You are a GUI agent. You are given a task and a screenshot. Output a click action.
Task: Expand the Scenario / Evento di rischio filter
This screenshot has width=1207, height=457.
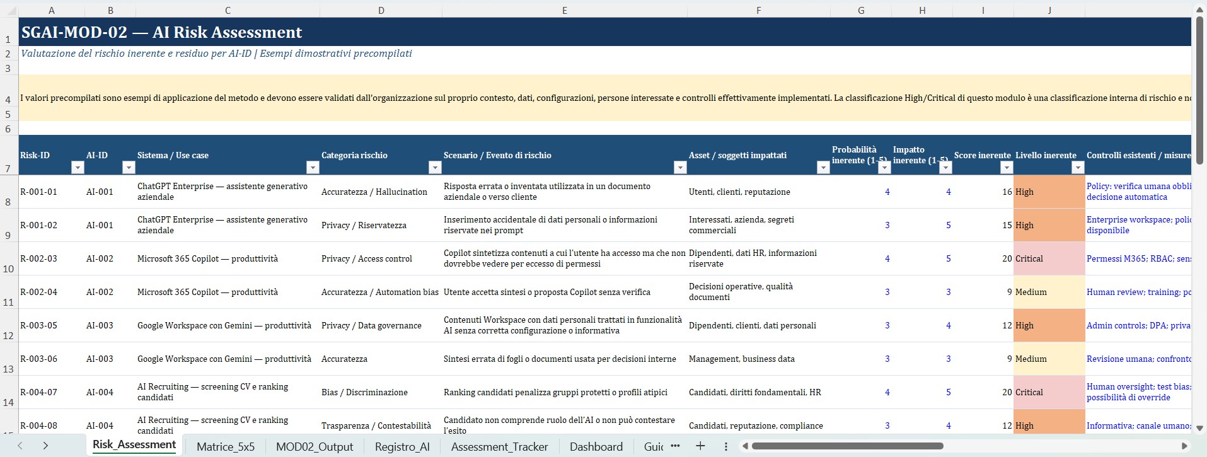pyautogui.click(x=680, y=167)
